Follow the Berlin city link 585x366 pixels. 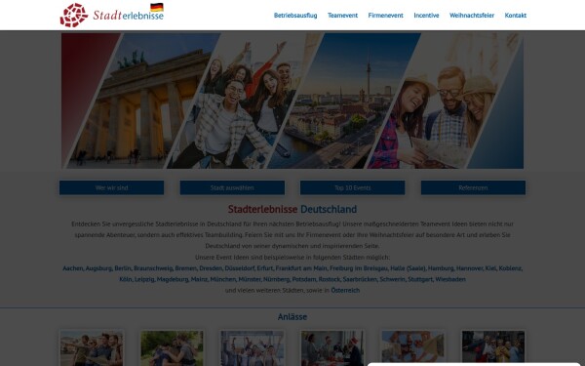point(123,268)
